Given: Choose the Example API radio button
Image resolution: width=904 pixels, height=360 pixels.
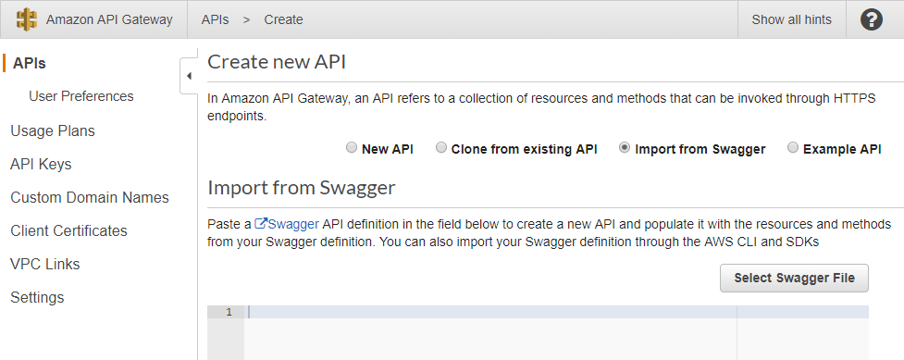Looking at the screenshot, I should 793,148.
